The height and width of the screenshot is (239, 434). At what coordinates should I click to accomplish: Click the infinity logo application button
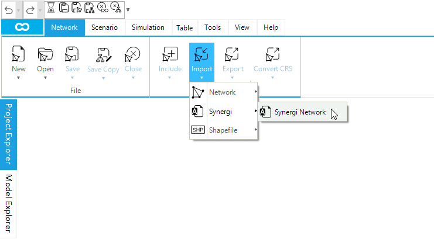pos(22,27)
